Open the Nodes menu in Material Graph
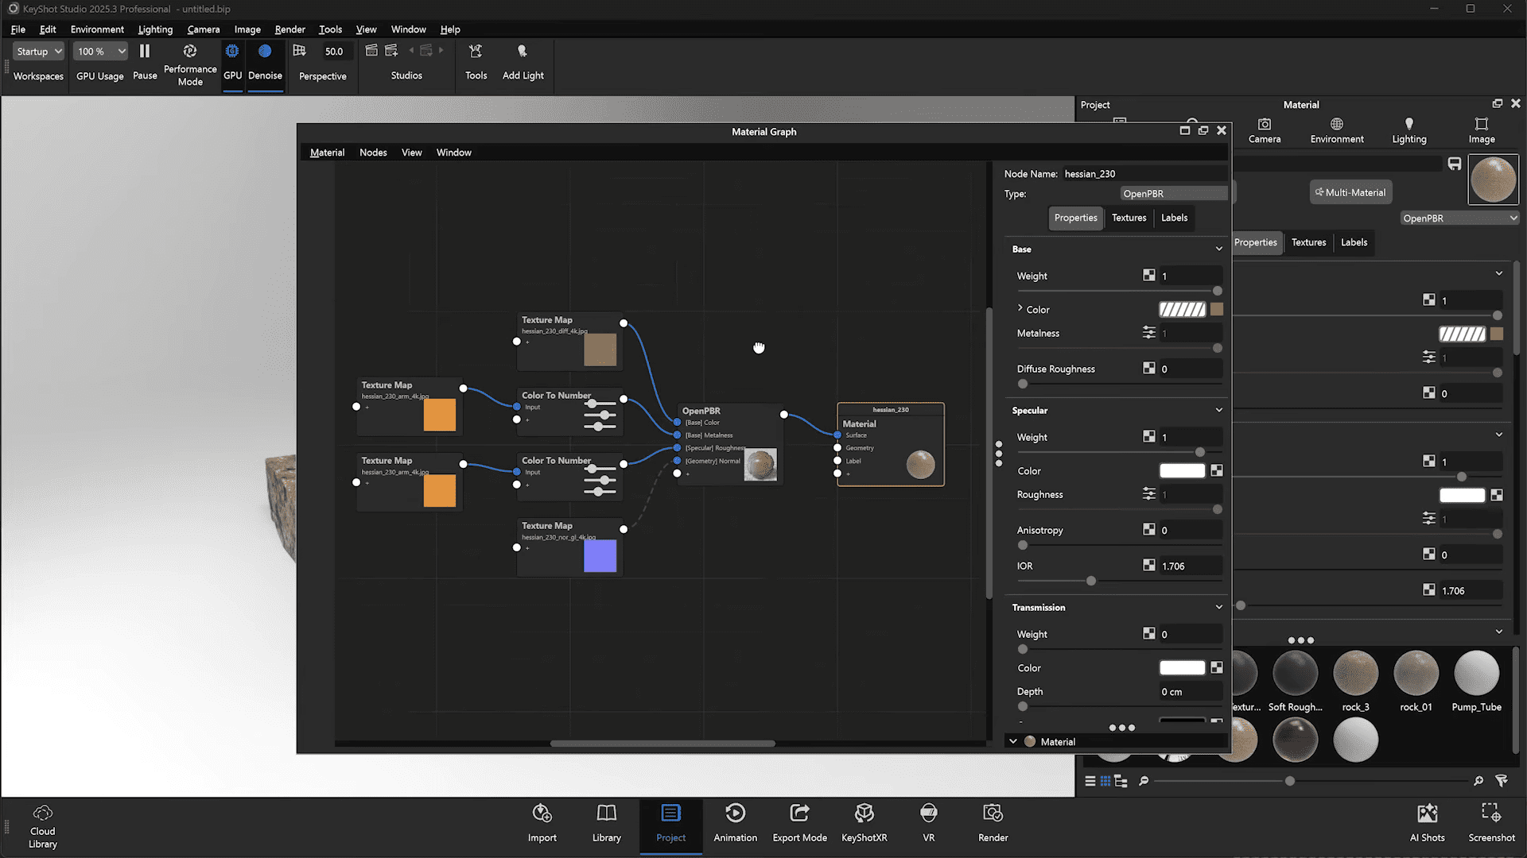The width and height of the screenshot is (1527, 858). pyautogui.click(x=373, y=152)
